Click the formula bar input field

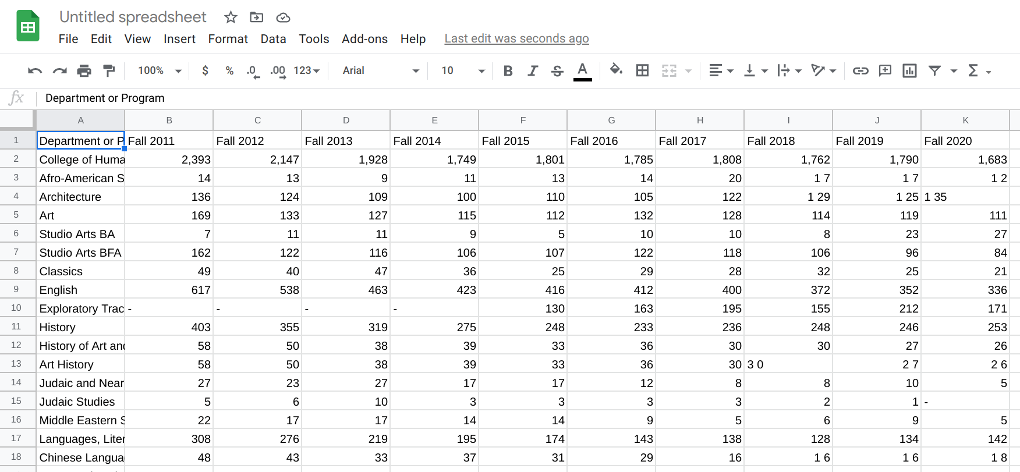(524, 98)
